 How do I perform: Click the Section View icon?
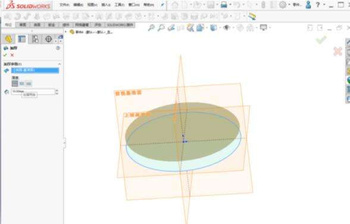point(181,27)
